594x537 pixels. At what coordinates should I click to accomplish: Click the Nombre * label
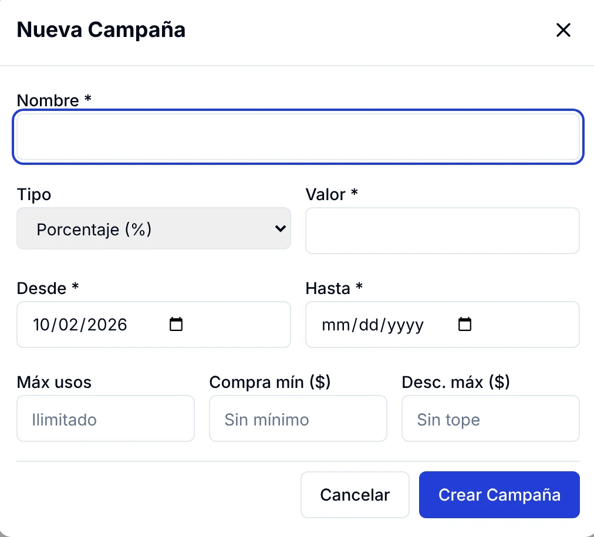pyautogui.click(x=54, y=100)
